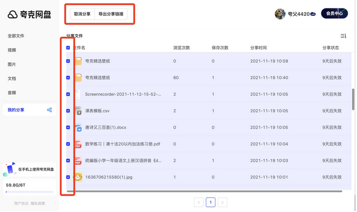Click file name 数学练习｜凑十法20以内加法练习册.pdf
Screen dimensions: 357x212
pos(123,144)
